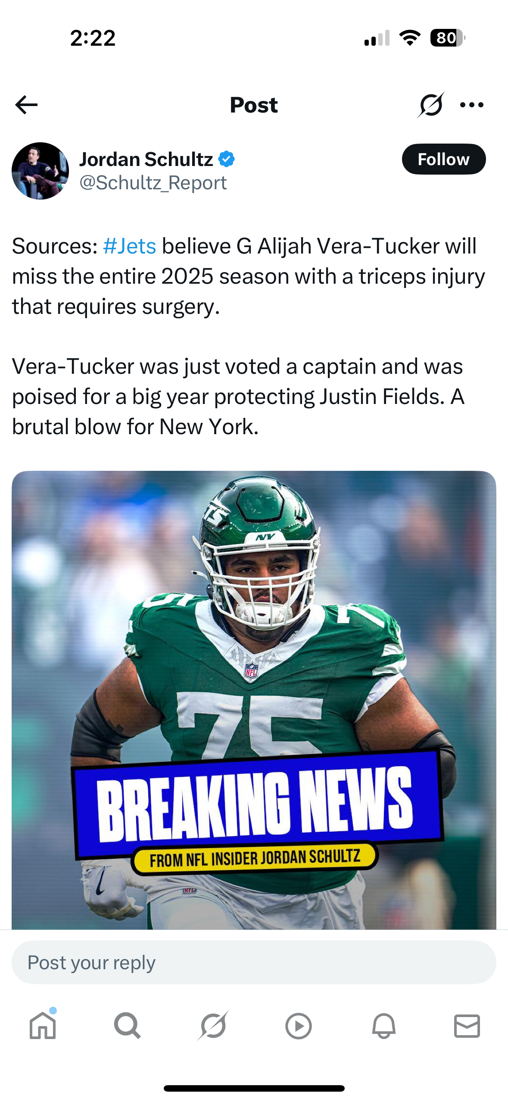View the Breaking News player image
508x1102 pixels.
pos(254,700)
